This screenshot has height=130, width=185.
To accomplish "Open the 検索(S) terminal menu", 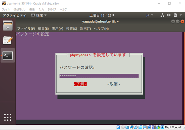I will tap(72, 28).
